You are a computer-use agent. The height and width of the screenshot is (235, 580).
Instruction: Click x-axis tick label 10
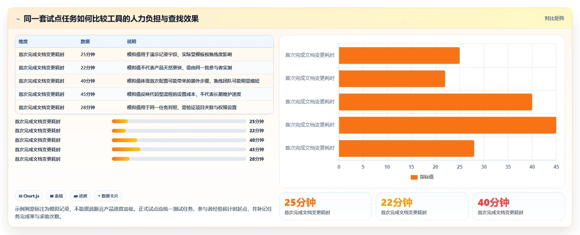pos(387,167)
